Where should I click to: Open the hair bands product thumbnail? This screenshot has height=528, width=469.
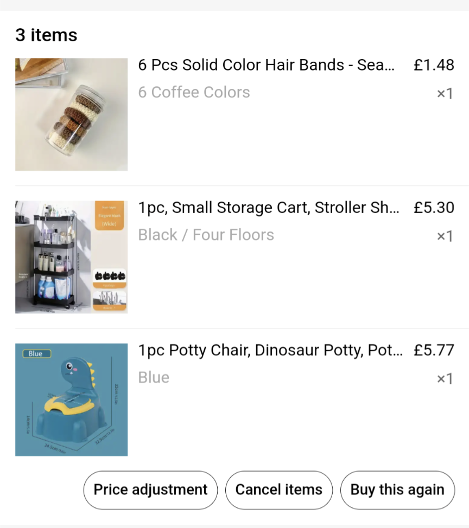[x=71, y=114]
